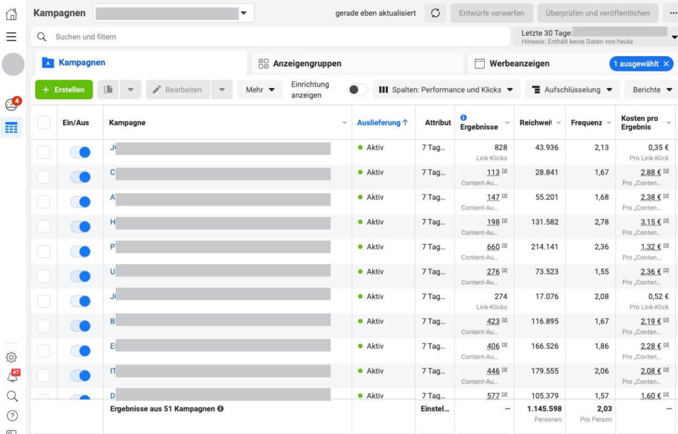The height and width of the screenshot is (434, 678).
Task: Expand the duplicate button dropdown arrow
Action: click(130, 89)
